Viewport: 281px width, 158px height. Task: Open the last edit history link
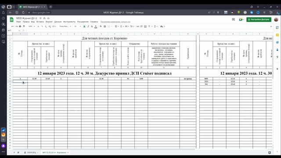coord(115,22)
